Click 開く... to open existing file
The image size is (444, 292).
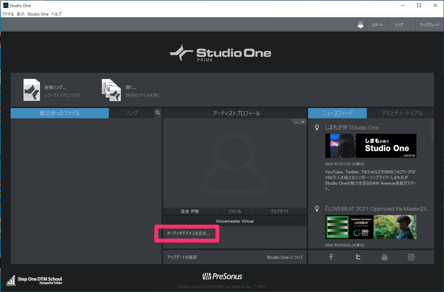131,88
